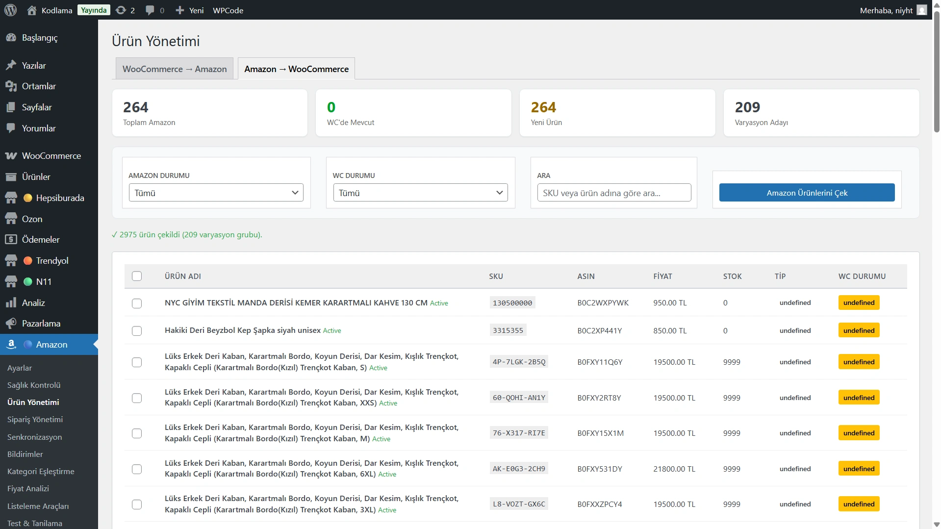
Task: Click the WordPress logo icon
Action: [x=10, y=10]
